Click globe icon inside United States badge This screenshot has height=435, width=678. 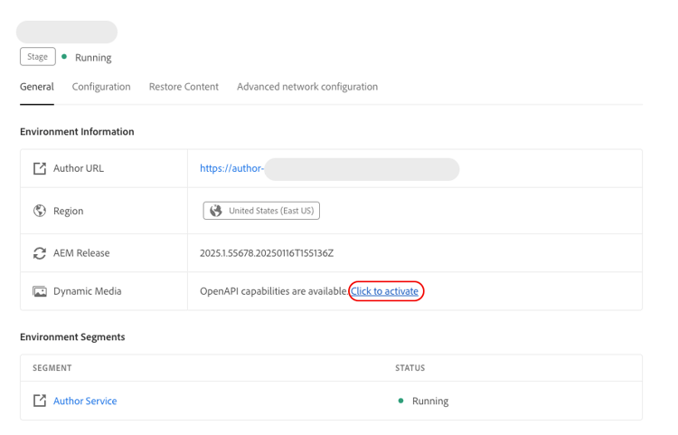point(216,211)
